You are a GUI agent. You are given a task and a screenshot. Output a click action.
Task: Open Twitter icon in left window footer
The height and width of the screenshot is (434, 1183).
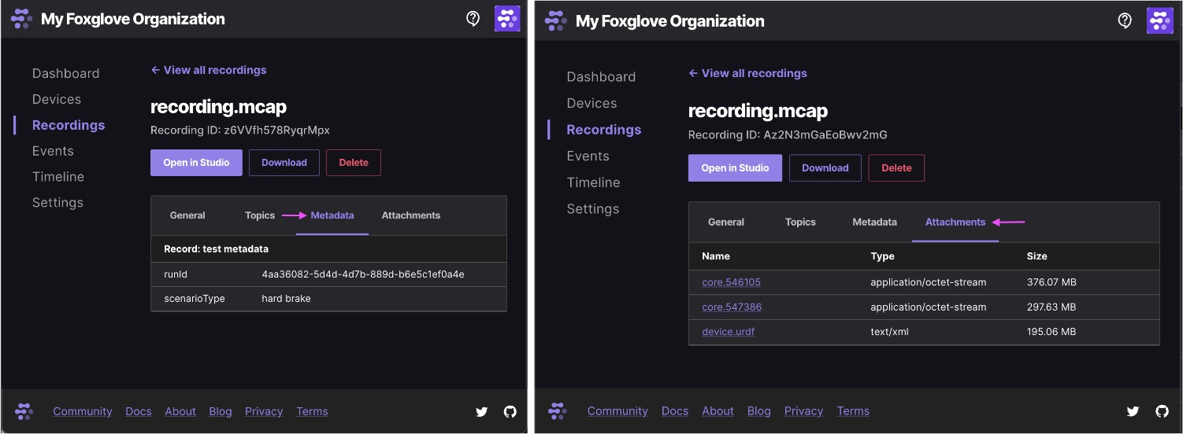click(x=482, y=411)
